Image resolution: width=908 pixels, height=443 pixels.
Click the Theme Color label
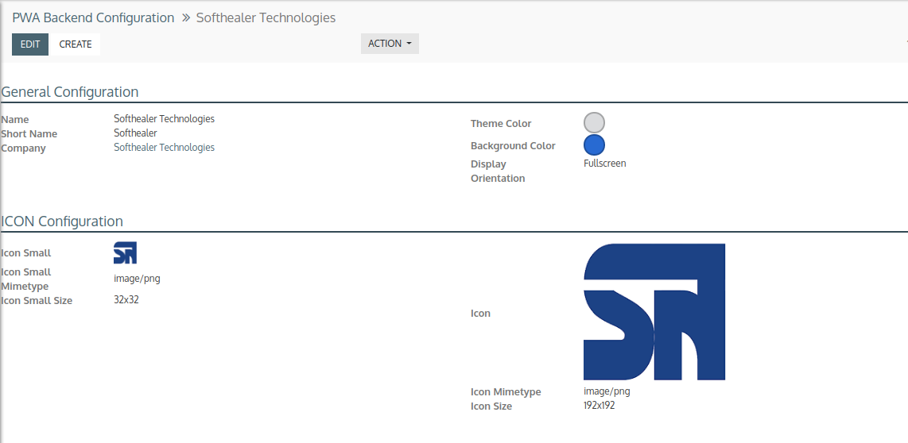[501, 123]
